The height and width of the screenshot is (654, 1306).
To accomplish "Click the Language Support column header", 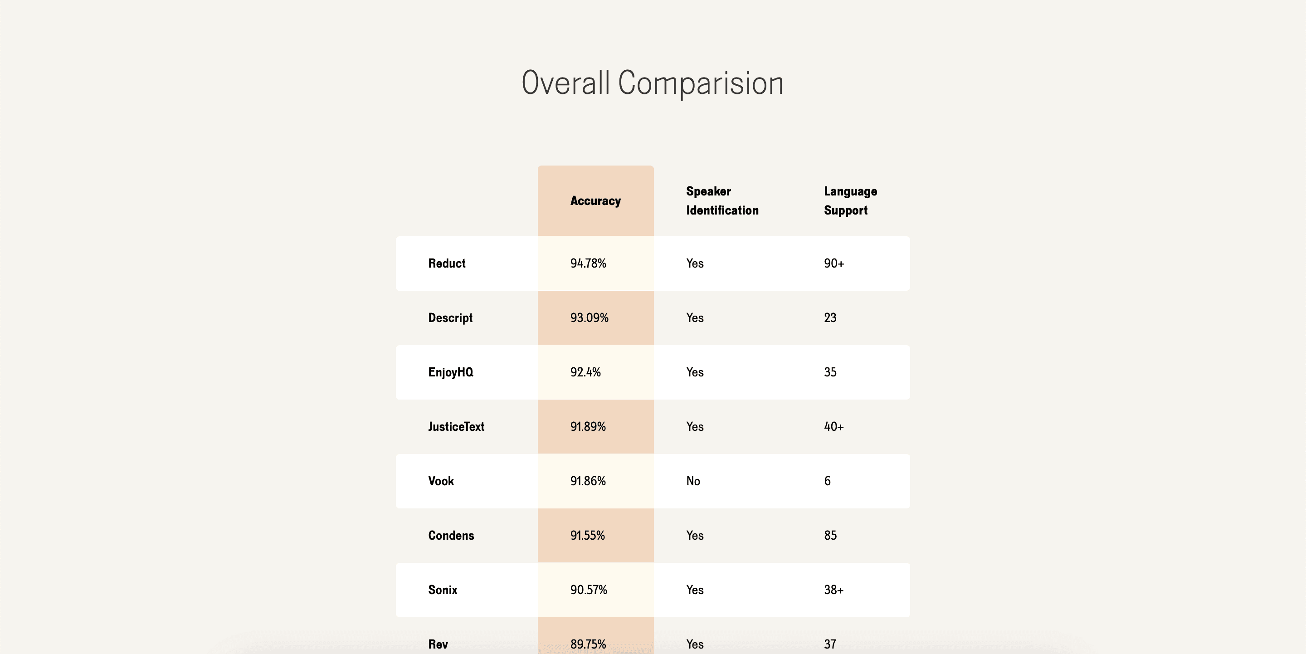I will tap(850, 201).
